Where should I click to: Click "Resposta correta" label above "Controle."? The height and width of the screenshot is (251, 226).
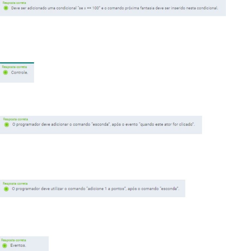point(9,66)
